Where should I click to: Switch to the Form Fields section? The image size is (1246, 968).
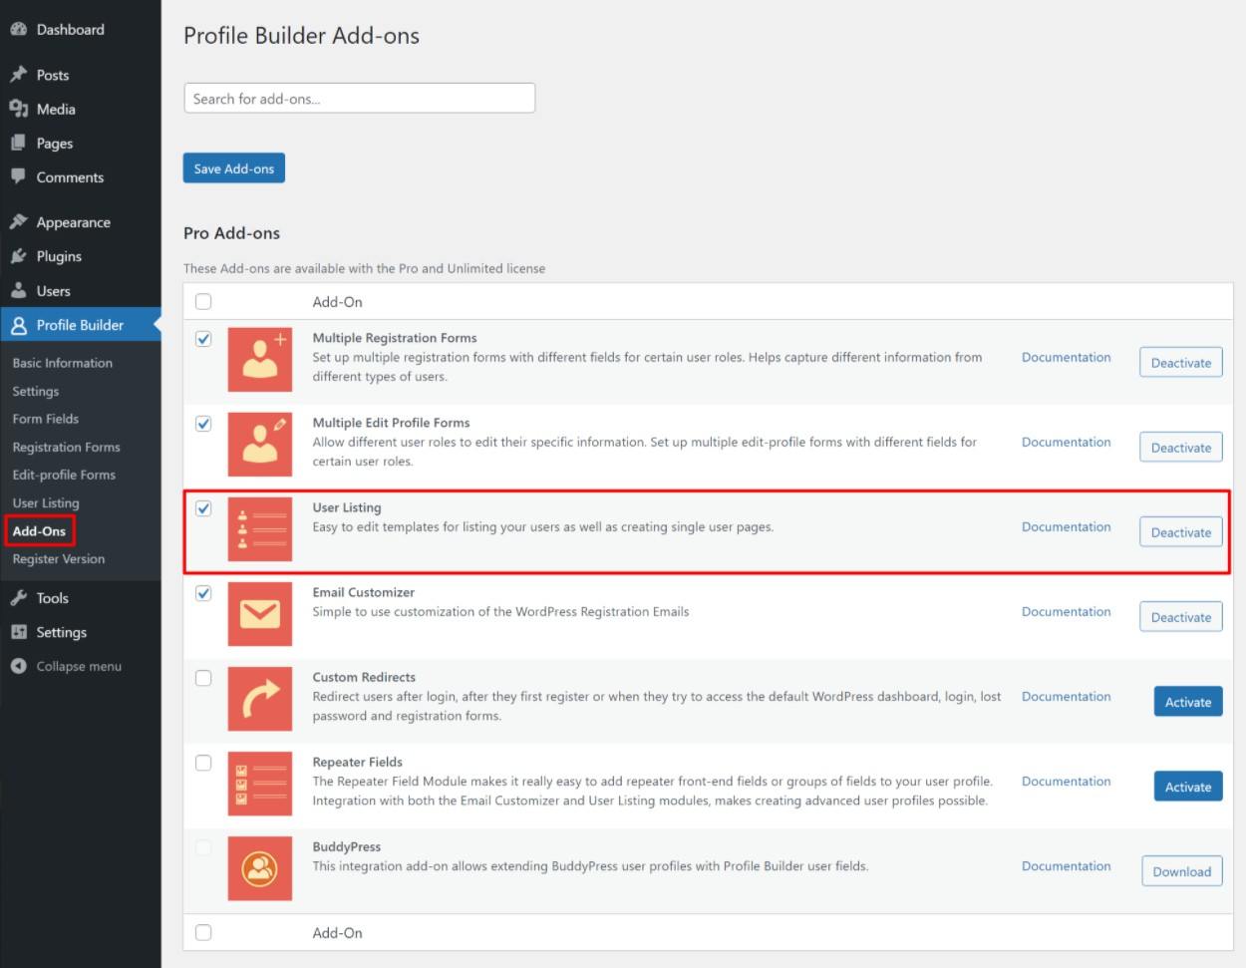coord(46,419)
